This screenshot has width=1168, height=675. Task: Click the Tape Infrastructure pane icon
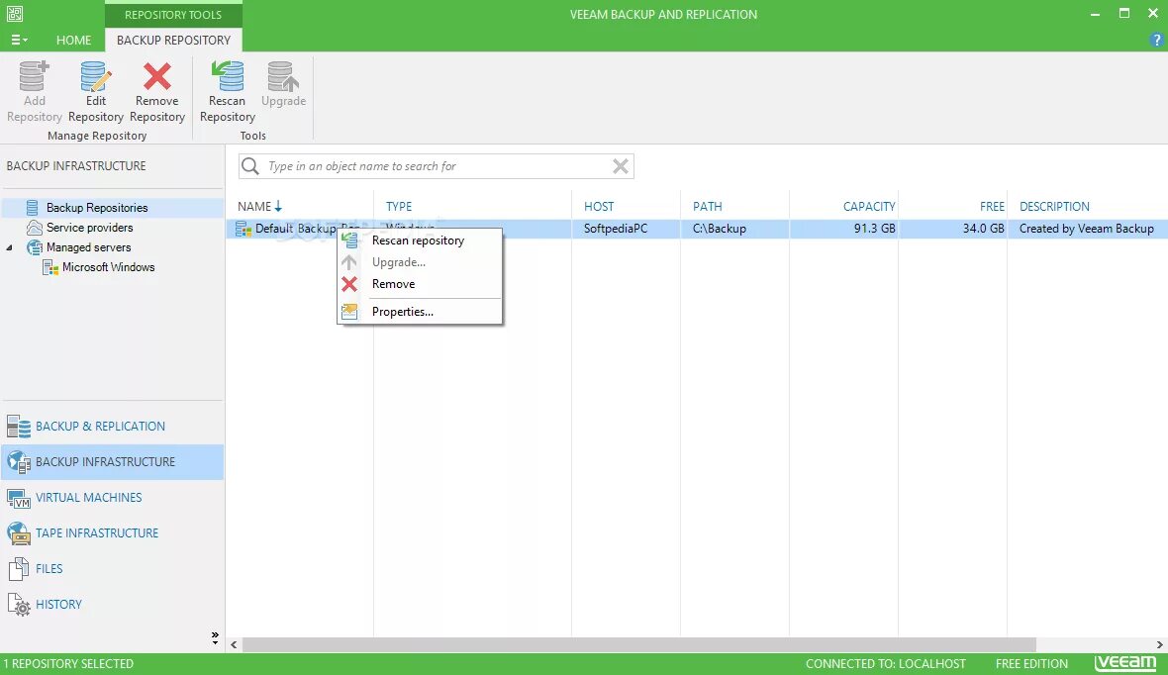19,533
